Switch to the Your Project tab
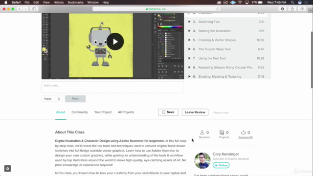This screenshot has height=176, width=313. [103, 112]
